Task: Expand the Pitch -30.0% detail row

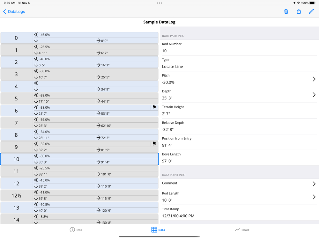Action: [x=314, y=79]
